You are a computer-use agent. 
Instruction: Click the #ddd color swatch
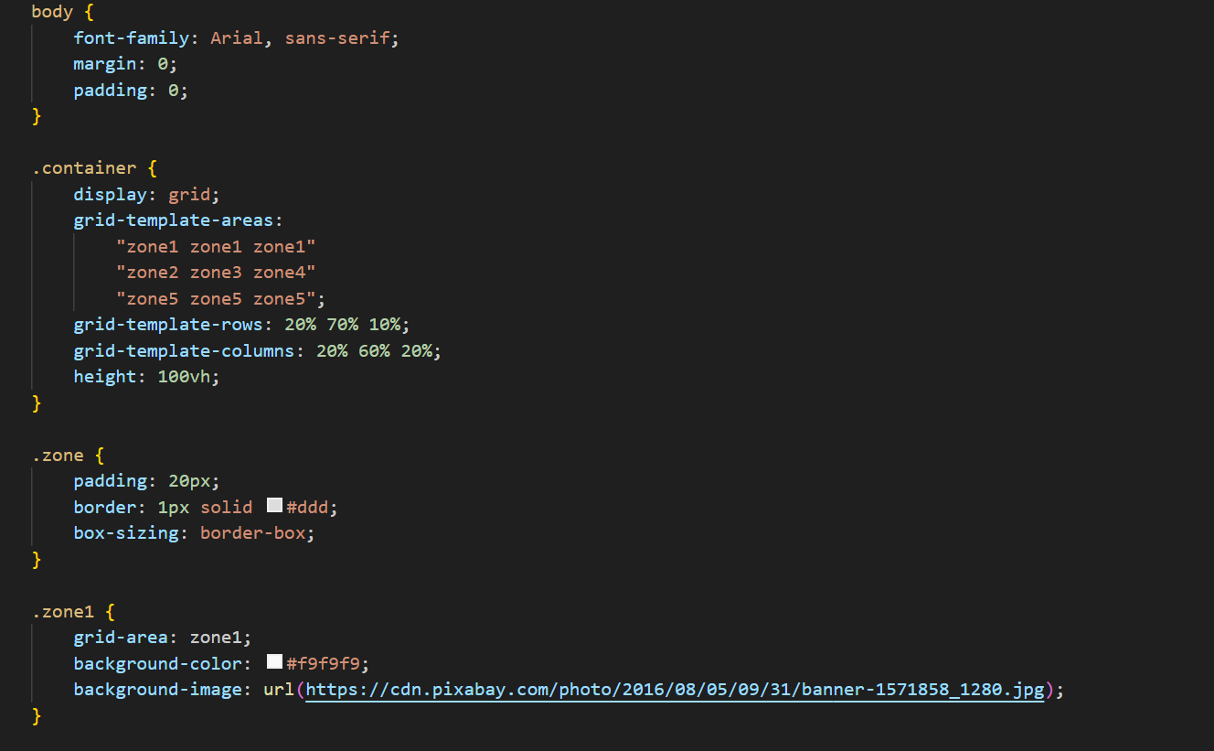coord(274,506)
